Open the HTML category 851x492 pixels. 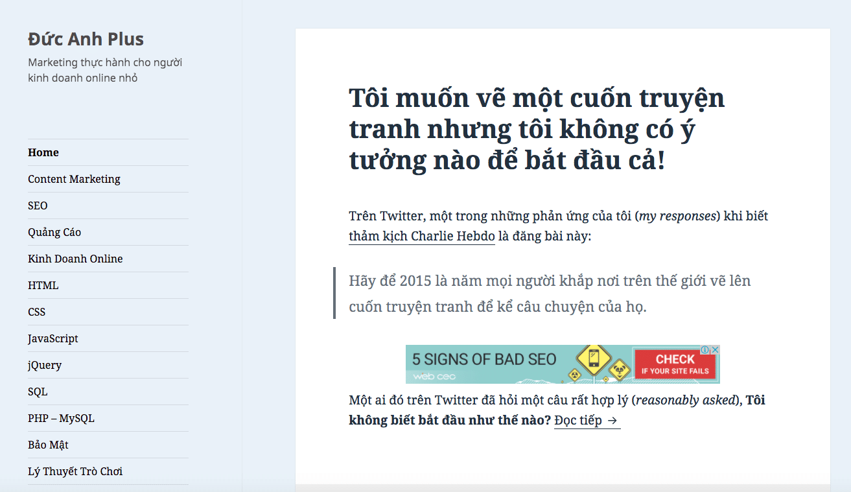pos(43,285)
